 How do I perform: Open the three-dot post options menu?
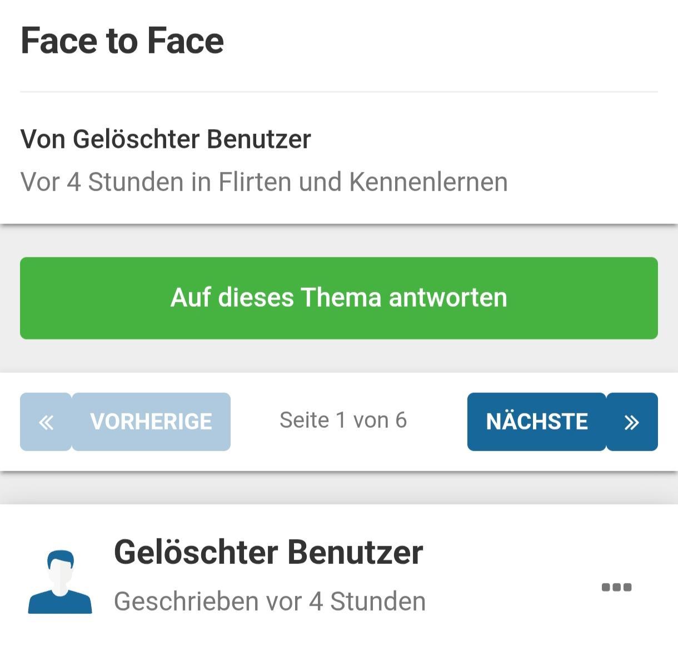tap(616, 587)
